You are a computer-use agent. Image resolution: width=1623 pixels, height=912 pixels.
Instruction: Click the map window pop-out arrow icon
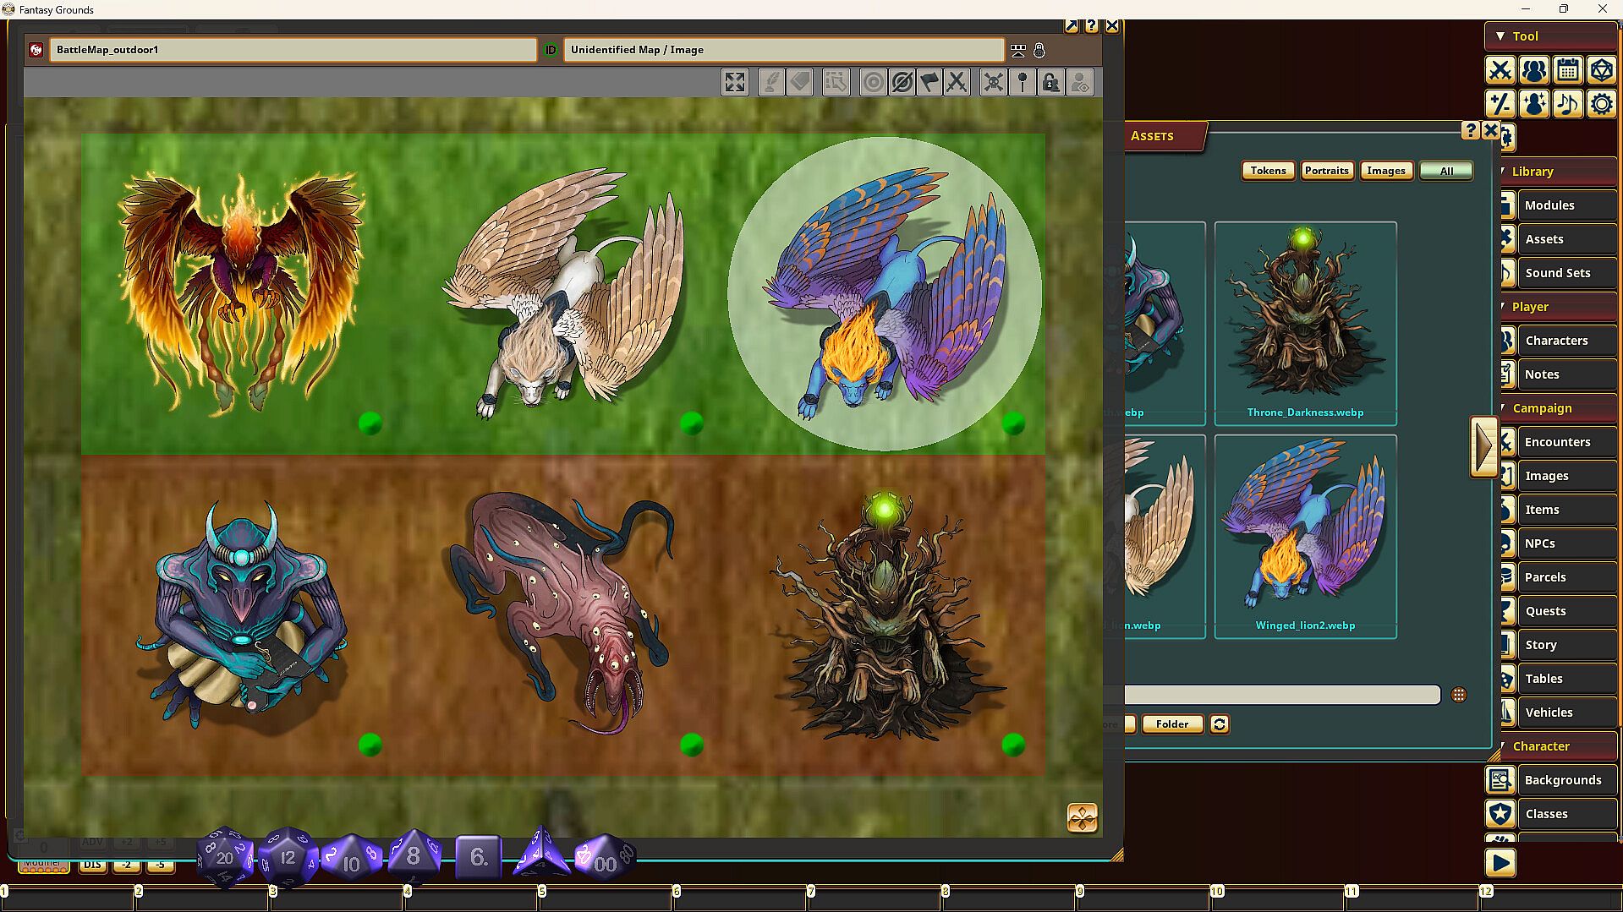[1072, 26]
